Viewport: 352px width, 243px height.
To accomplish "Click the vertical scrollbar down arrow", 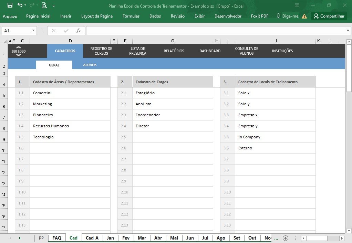I will pos(349,231).
